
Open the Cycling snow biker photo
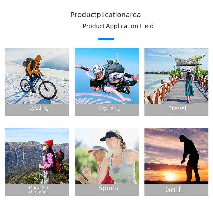coord(37,76)
